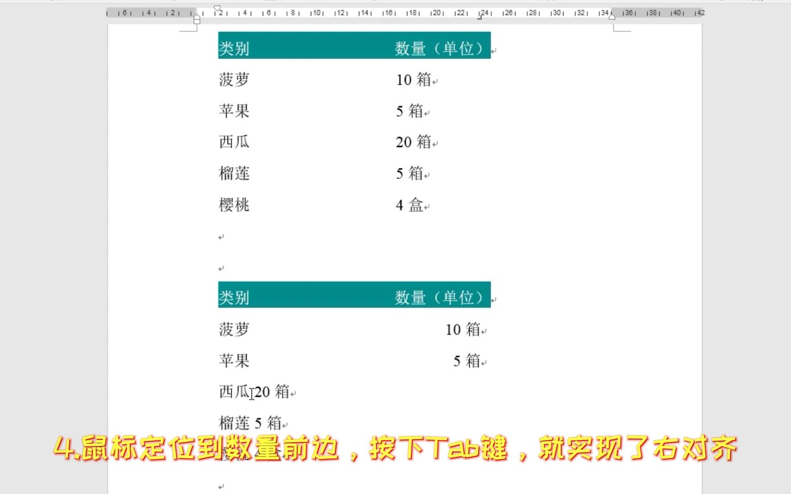Click the empty paragraph above second 类别 header
The width and height of the screenshot is (791, 494).
point(221,268)
